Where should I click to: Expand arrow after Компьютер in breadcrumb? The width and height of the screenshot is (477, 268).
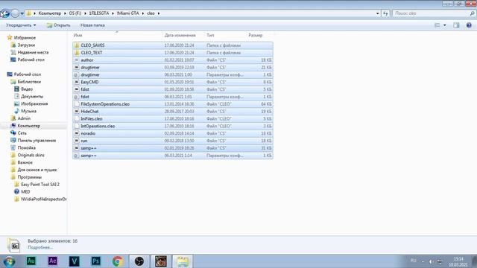point(65,13)
